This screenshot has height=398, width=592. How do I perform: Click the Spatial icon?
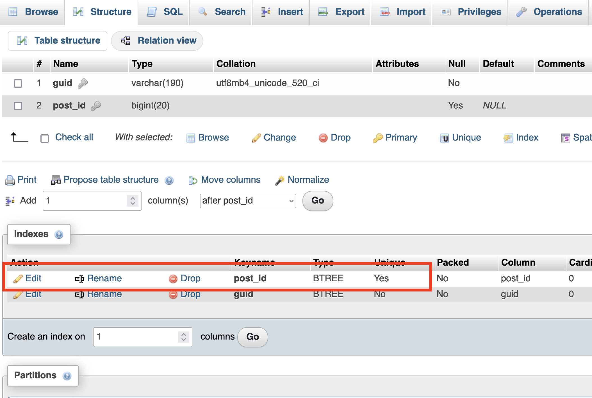[565, 138]
